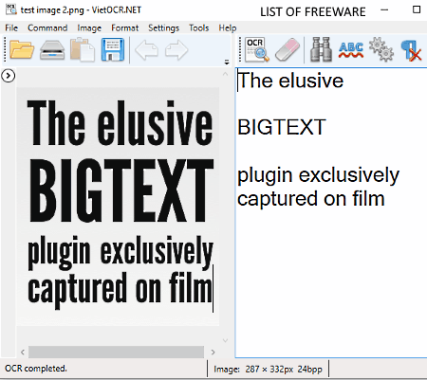Screen dimensions: 427x380
Task: Open toolbar overflow dropdown arrow
Action: pos(227,62)
